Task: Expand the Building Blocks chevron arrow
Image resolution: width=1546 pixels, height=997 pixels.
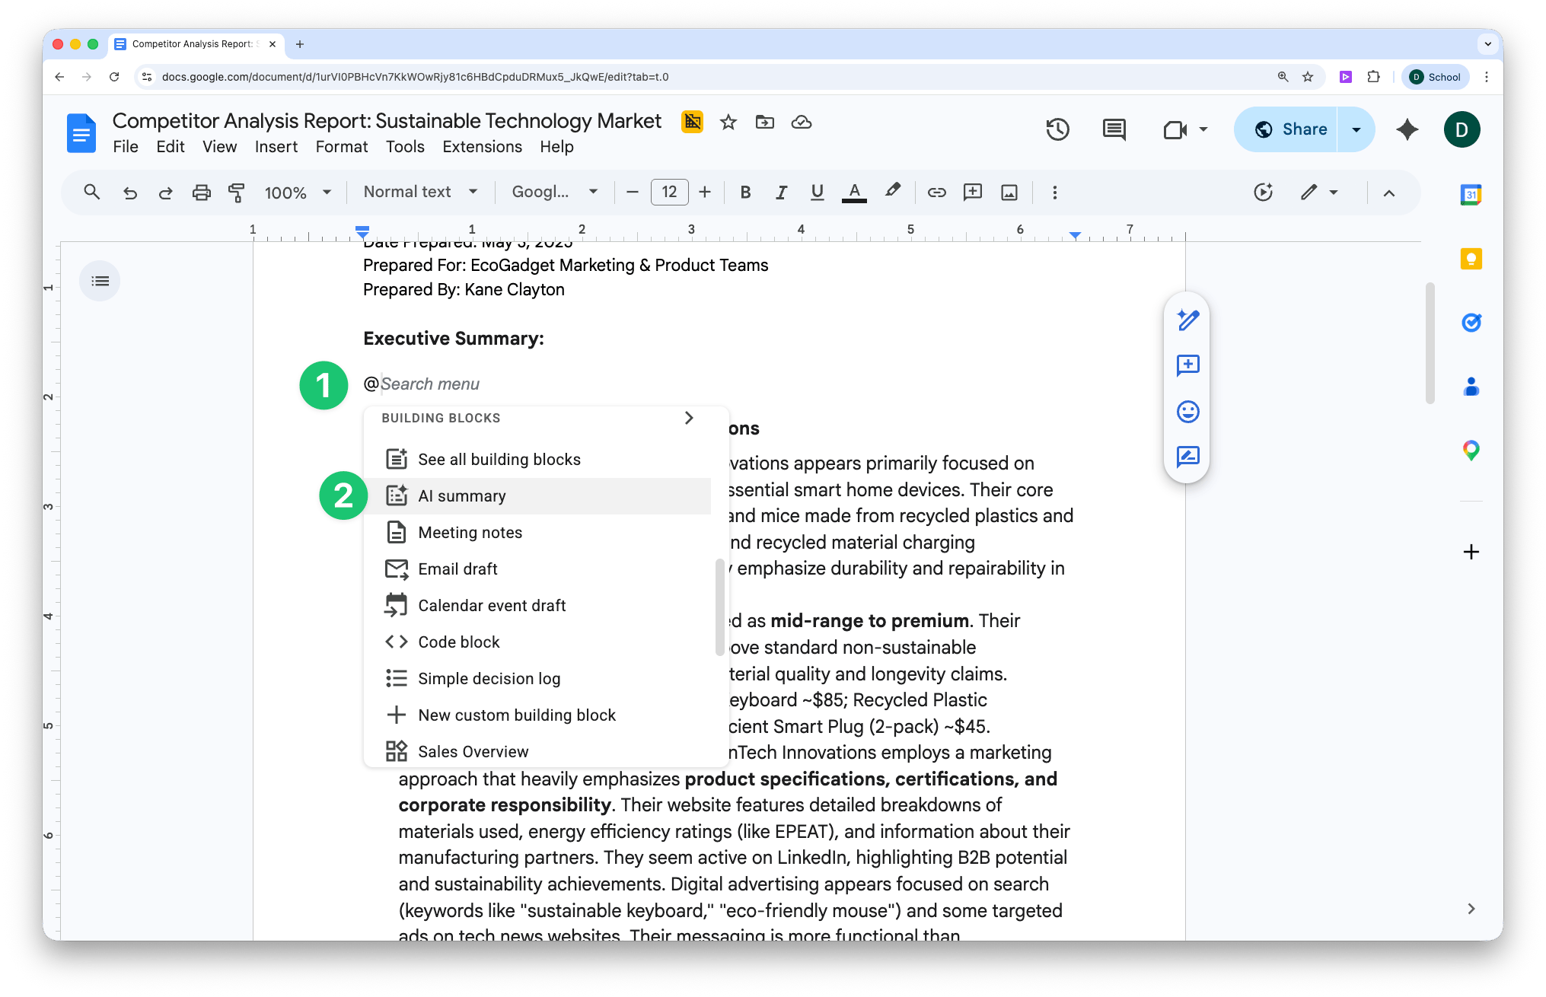Action: click(x=689, y=418)
